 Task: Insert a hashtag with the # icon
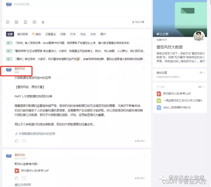43,22
